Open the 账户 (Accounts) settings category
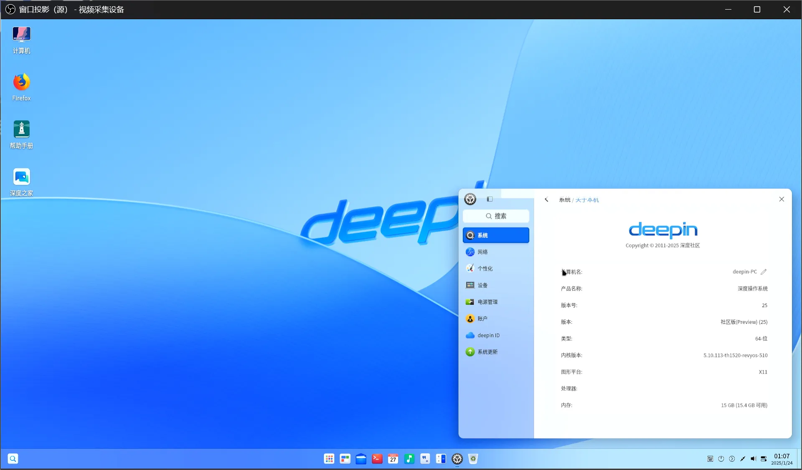The image size is (802, 470). coord(482,318)
